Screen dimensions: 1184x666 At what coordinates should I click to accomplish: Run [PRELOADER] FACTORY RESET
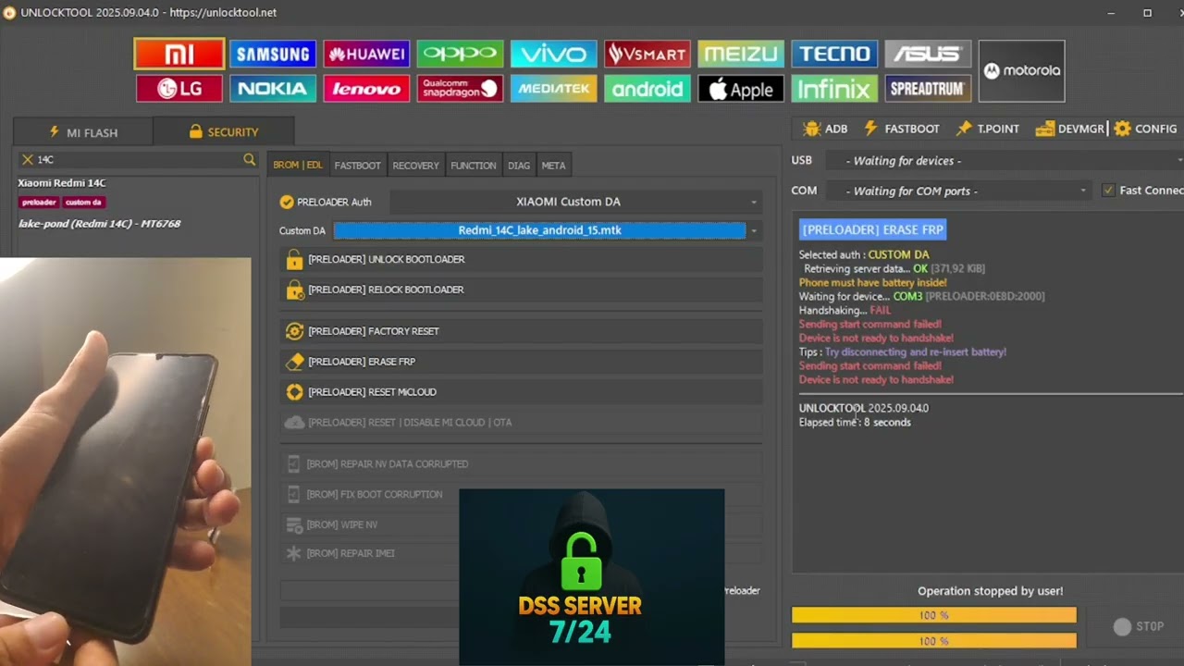coord(521,331)
